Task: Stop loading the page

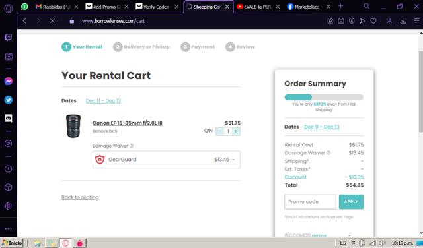Action: [52, 20]
